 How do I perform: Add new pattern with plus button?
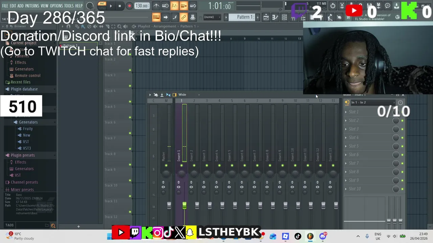click(257, 17)
